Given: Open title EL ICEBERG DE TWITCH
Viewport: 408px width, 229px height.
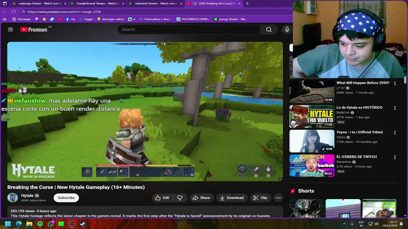Looking at the screenshot, I should coord(356,157).
